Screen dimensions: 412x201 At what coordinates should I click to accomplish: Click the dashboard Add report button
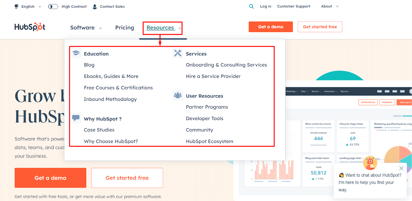click(x=404, y=102)
